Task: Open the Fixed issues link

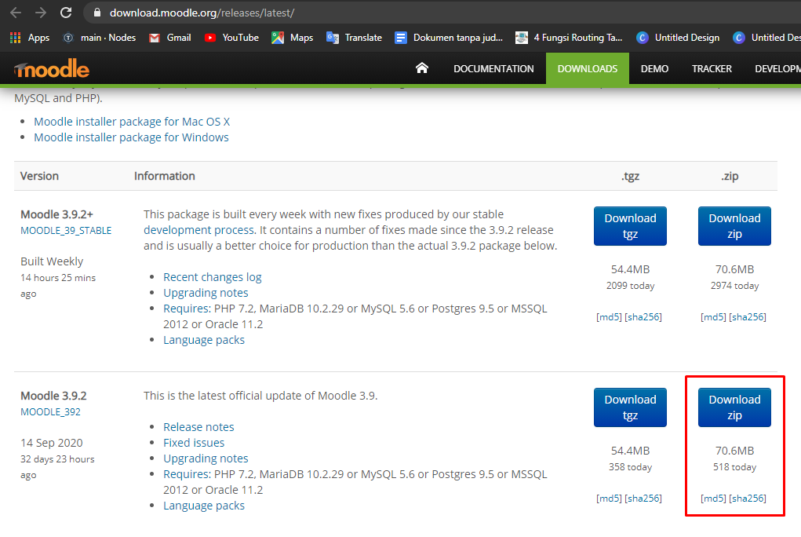Action: 194,443
